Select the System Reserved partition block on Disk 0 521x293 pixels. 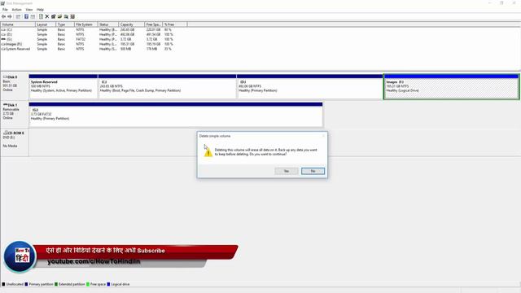63,86
